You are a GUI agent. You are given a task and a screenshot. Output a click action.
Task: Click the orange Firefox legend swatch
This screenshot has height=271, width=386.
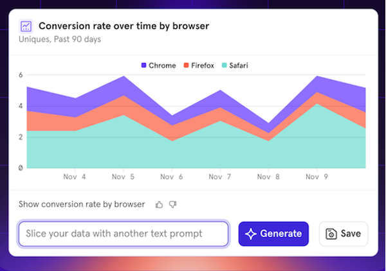[x=186, y=66]
